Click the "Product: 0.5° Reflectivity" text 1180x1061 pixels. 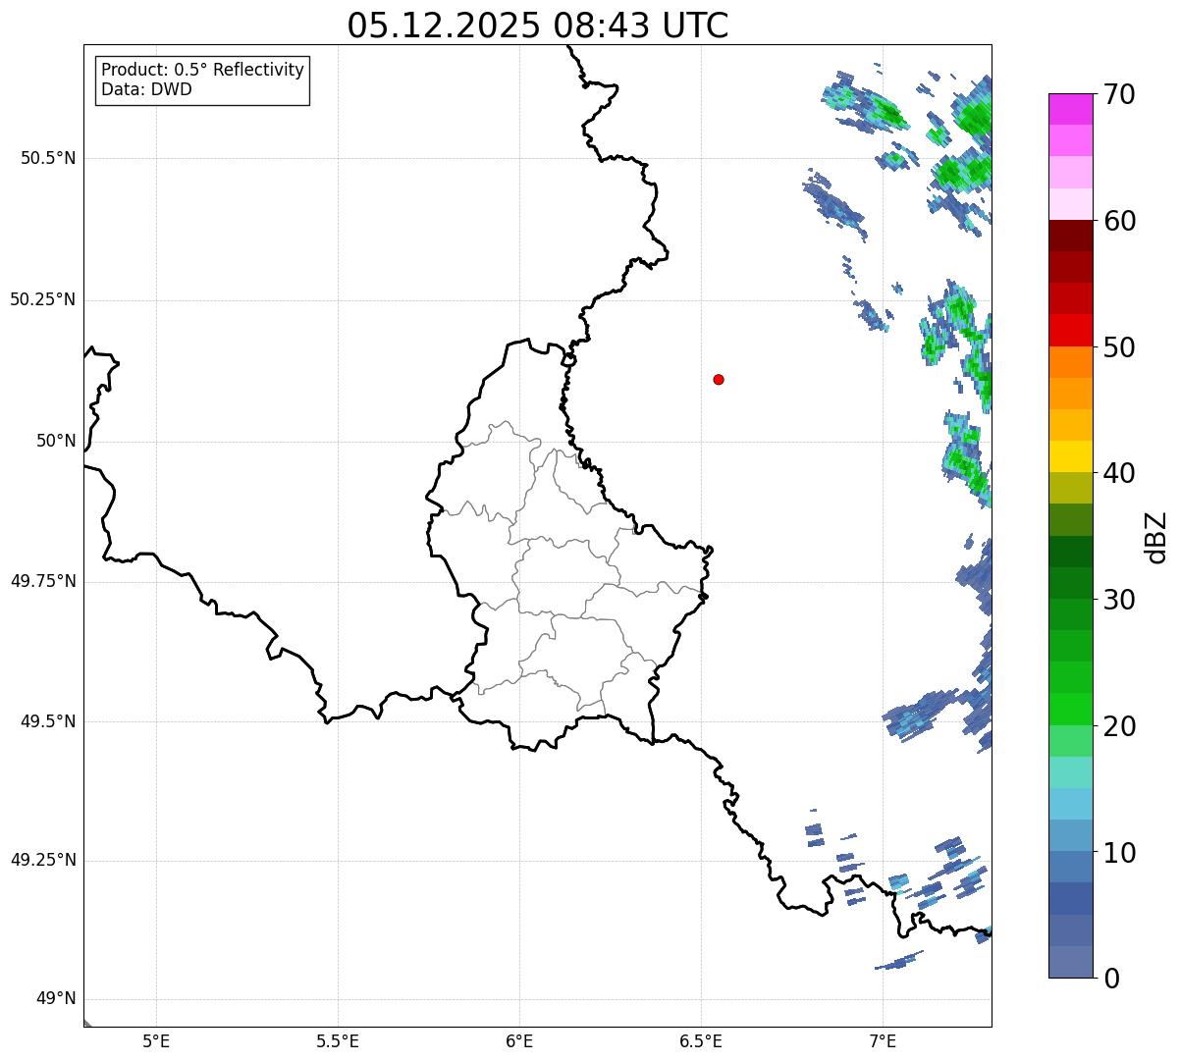point(203,71)
